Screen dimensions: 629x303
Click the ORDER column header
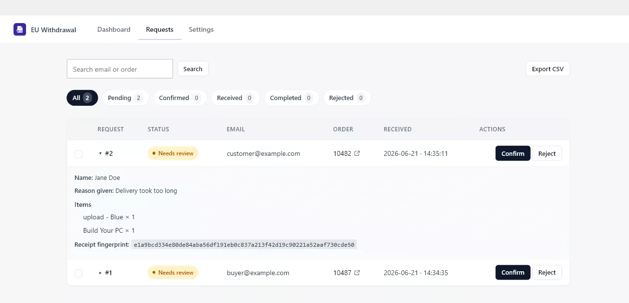pos(343,129)
